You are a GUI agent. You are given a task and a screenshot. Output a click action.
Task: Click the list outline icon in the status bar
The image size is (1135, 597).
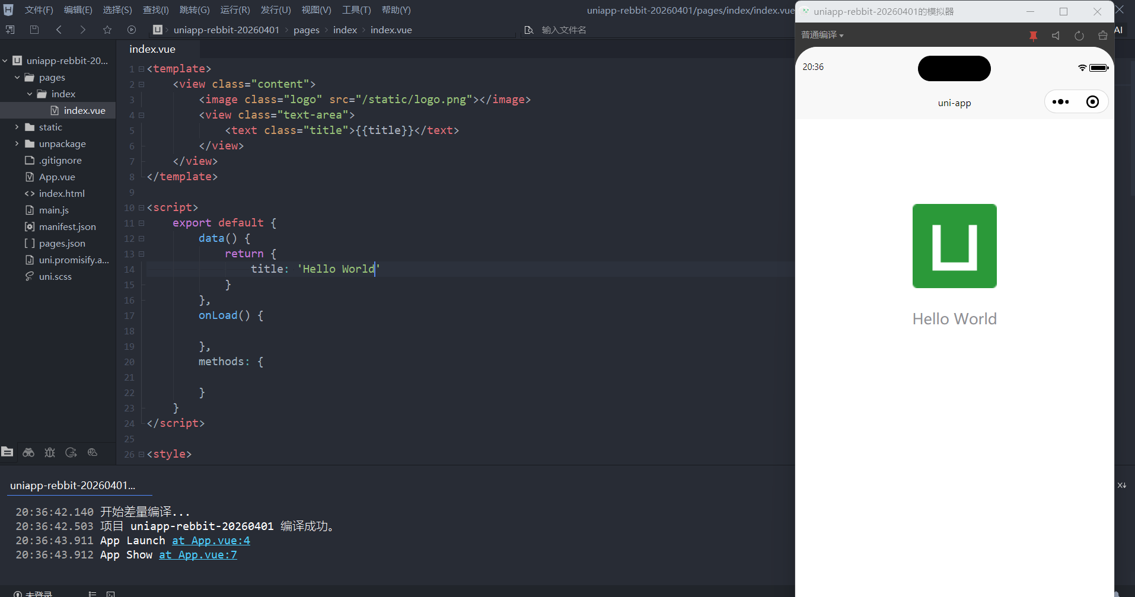[x=93, y=593]
